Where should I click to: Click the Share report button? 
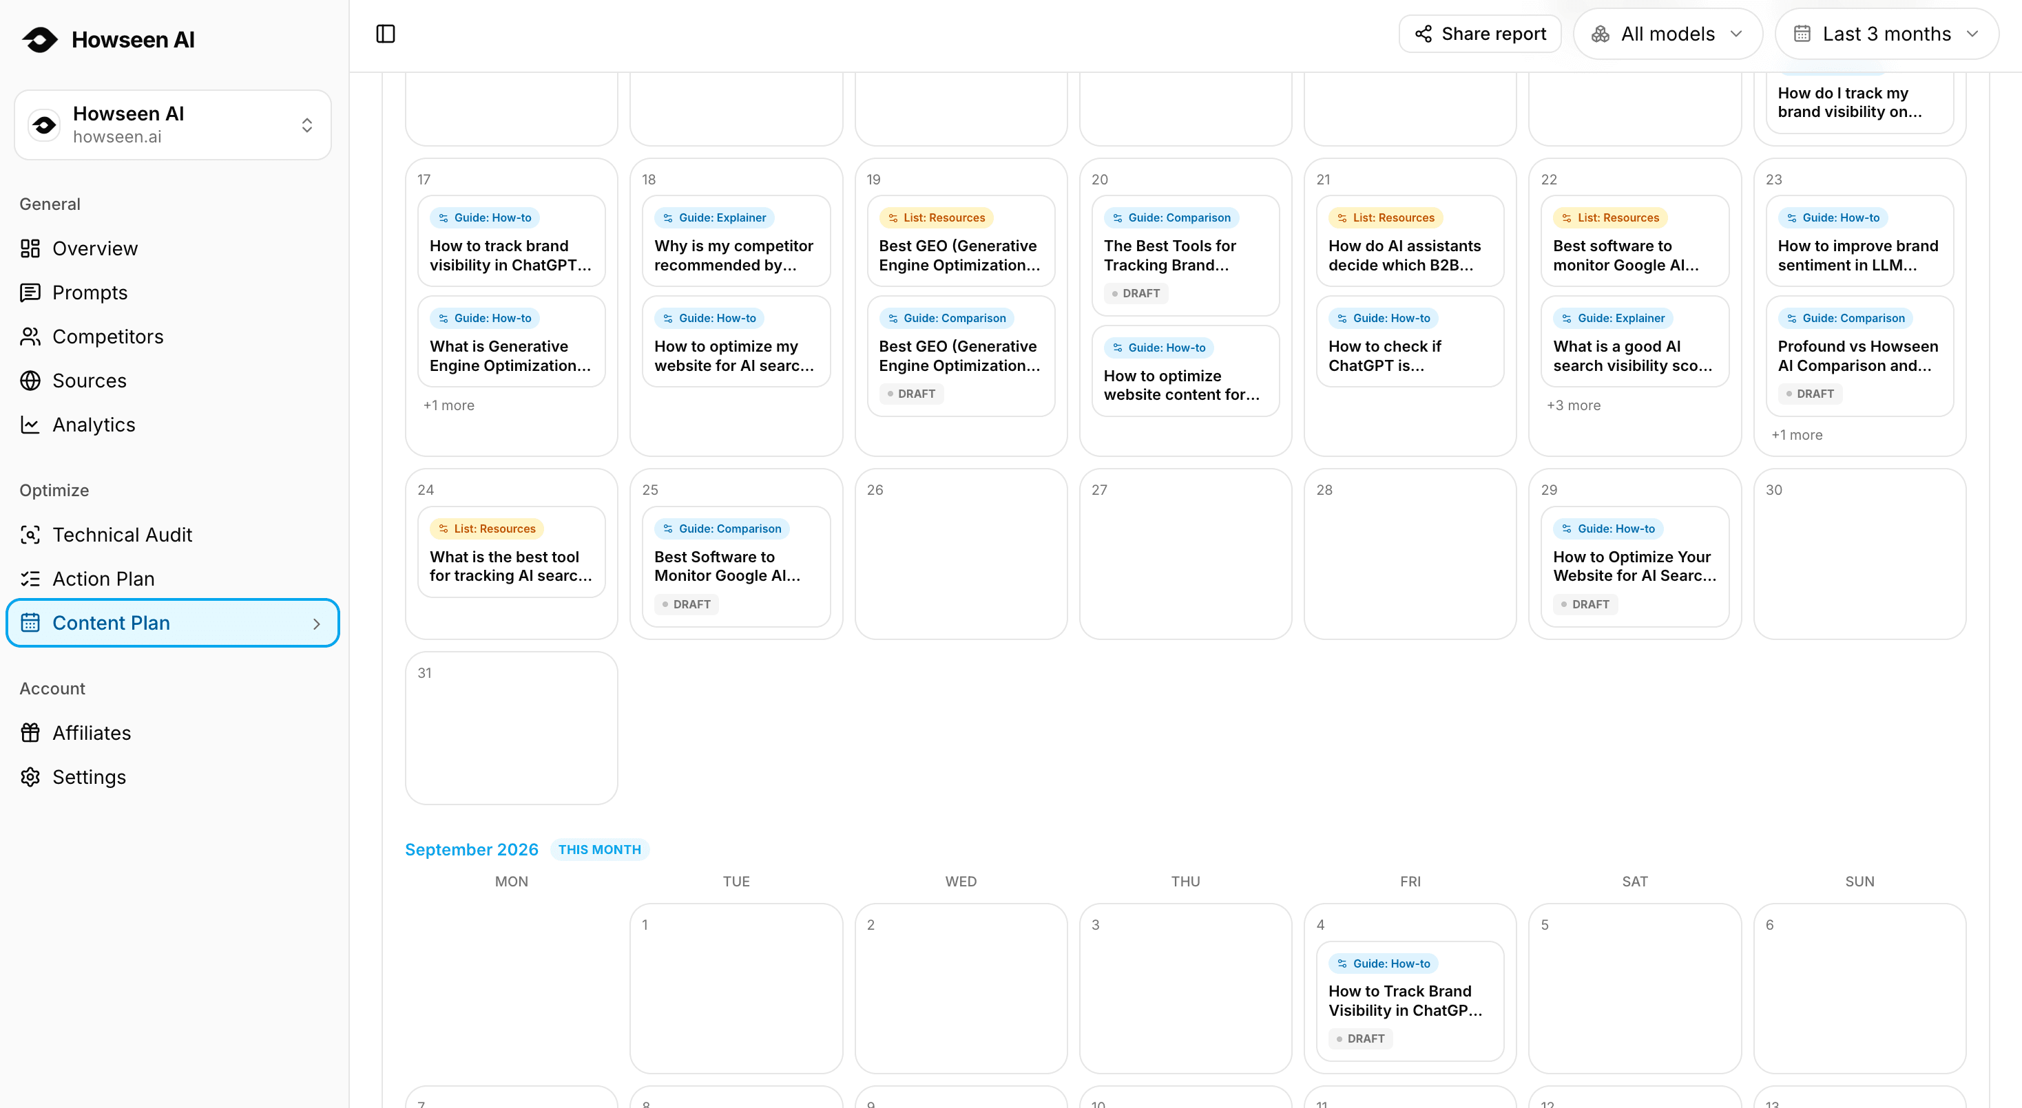click(x=1479, y=34)
